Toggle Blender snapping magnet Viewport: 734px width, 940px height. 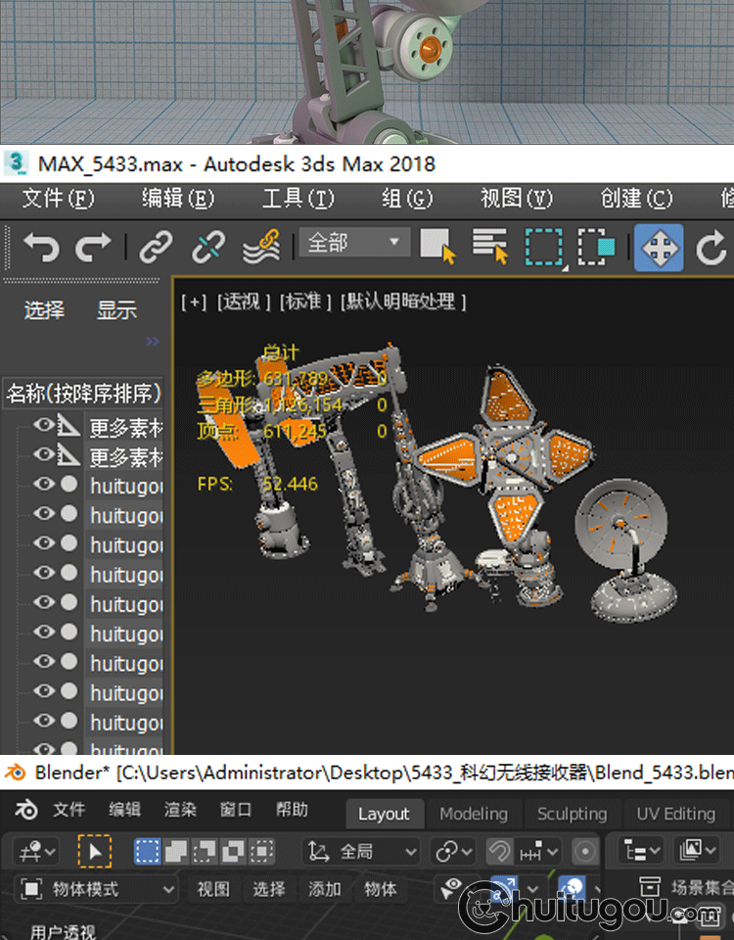click(x=499, y=851)
